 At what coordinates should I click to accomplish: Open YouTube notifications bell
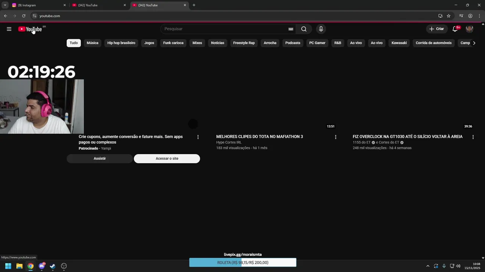tap(455, 29)
